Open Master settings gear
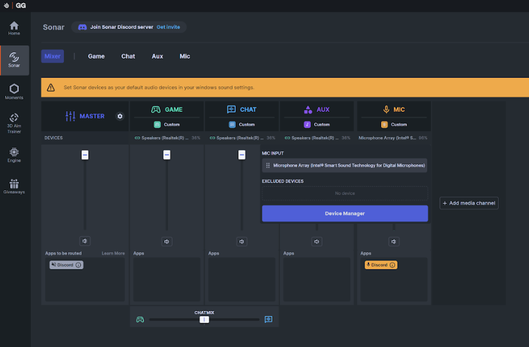 [x=119, y=116]
